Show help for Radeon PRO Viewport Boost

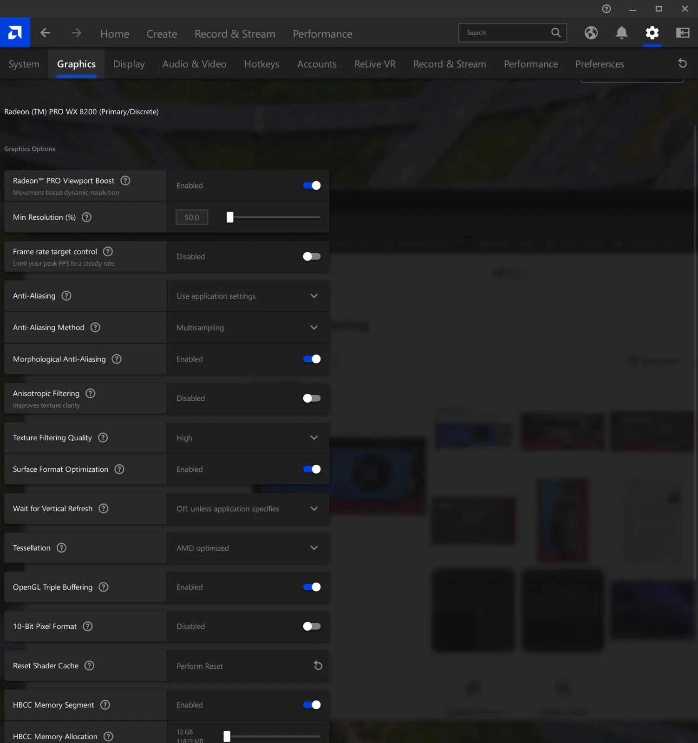125,181
